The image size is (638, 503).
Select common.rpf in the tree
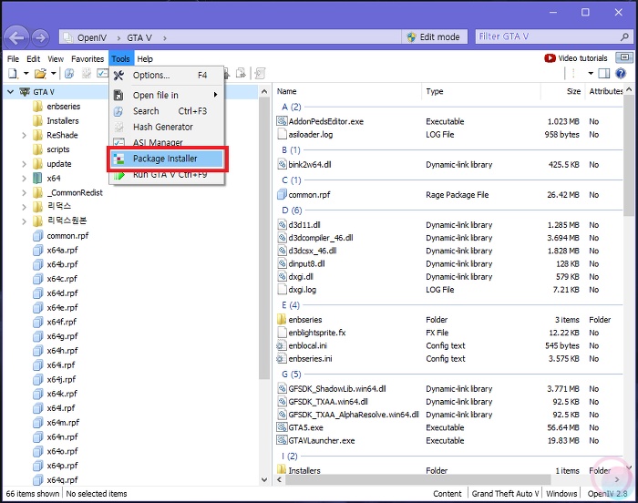pyautogui.click(x=67, y=236)
